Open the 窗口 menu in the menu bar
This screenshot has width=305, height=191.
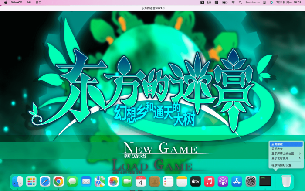(39, 2)
